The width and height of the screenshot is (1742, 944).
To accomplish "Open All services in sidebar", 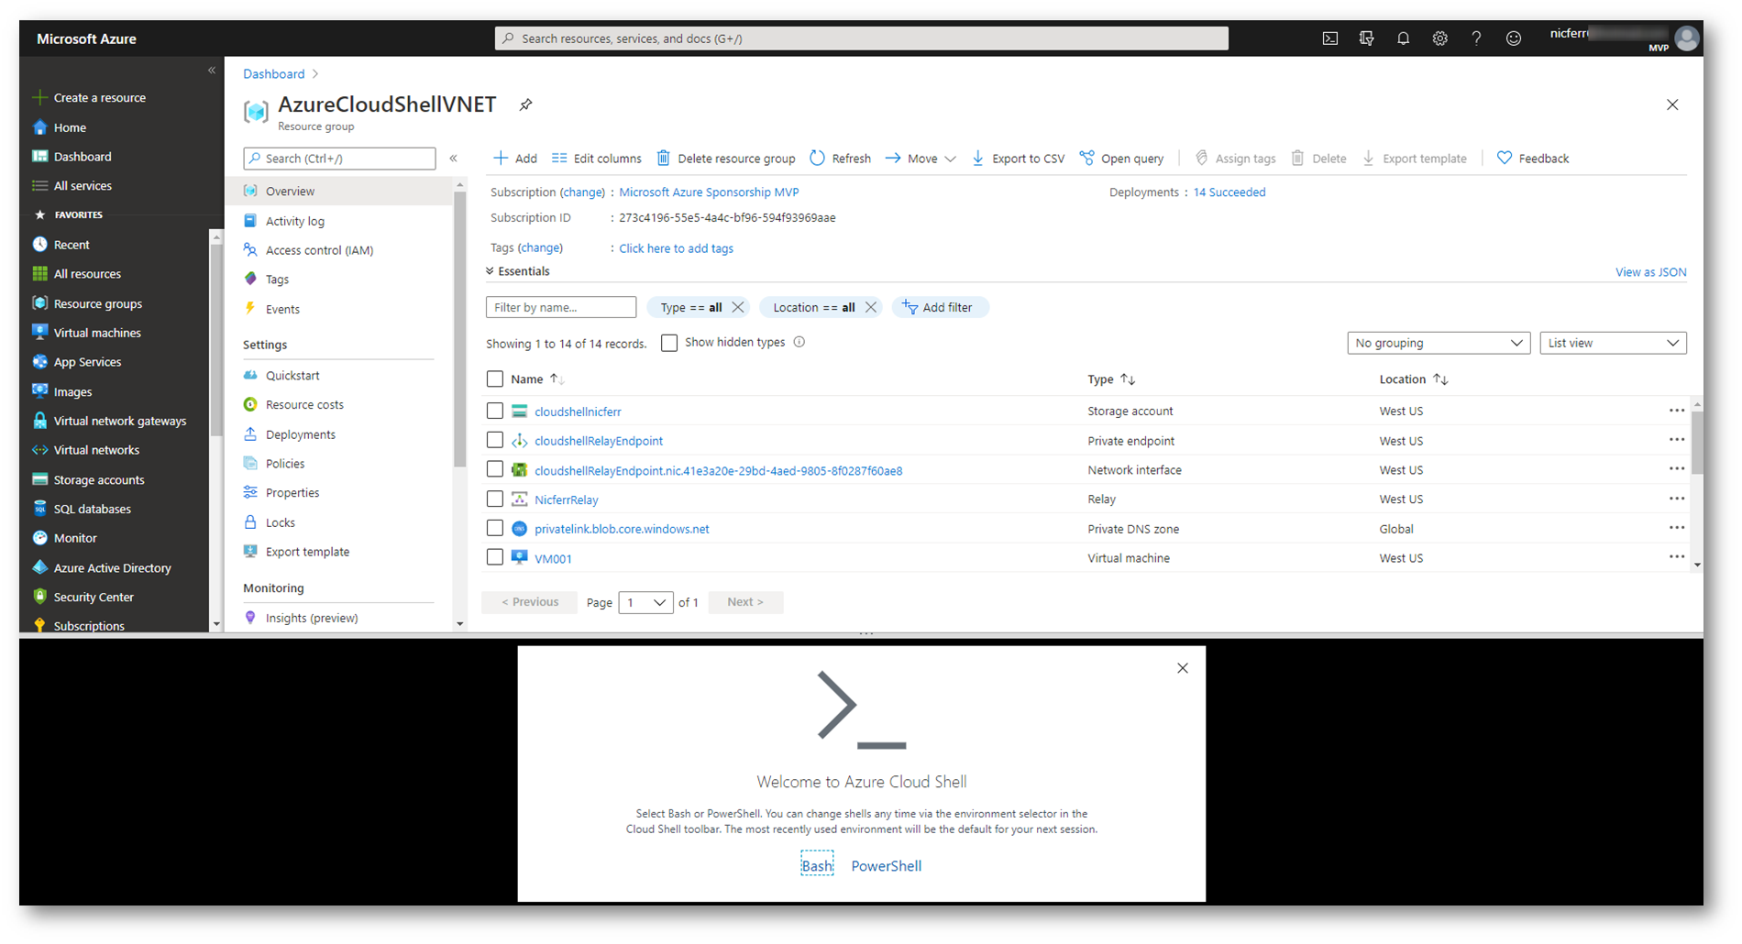I will click(x=83, y=186).
